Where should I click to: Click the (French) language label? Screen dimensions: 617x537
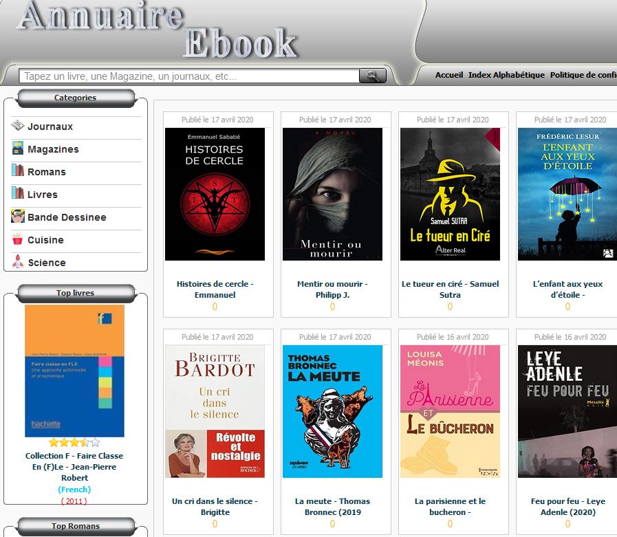[74, 490]
